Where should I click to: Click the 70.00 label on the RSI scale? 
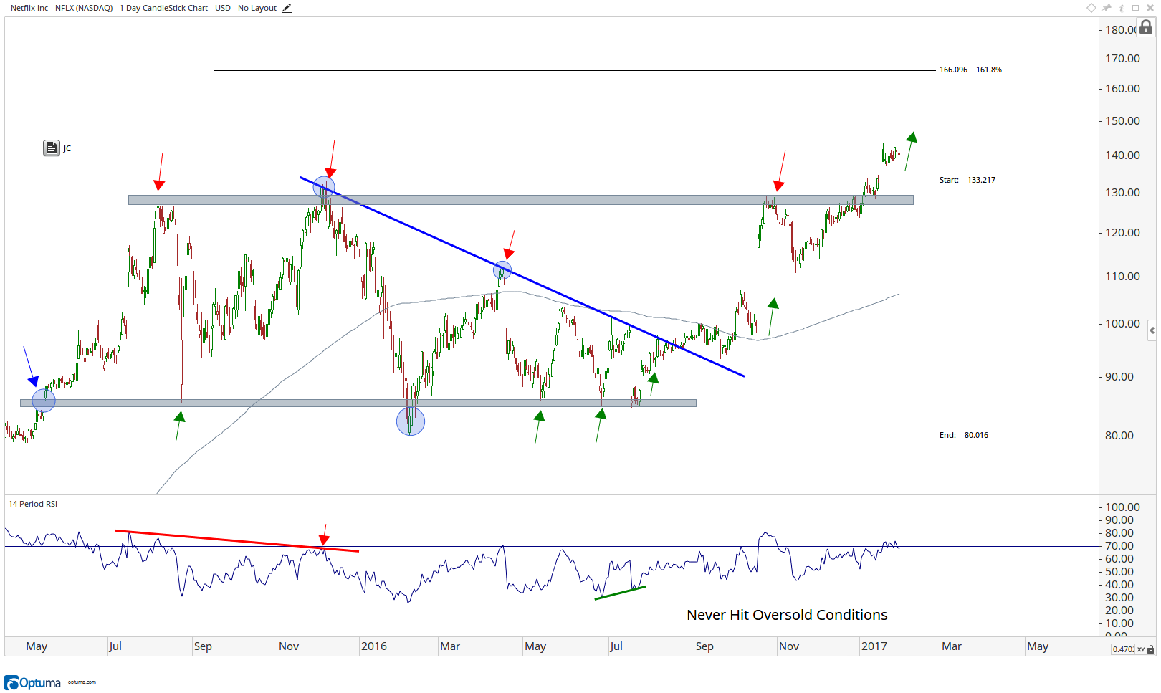(x=1119, y=546)
